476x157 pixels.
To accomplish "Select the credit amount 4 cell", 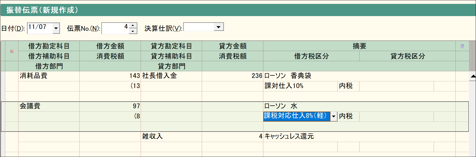I will pos(233,137).
